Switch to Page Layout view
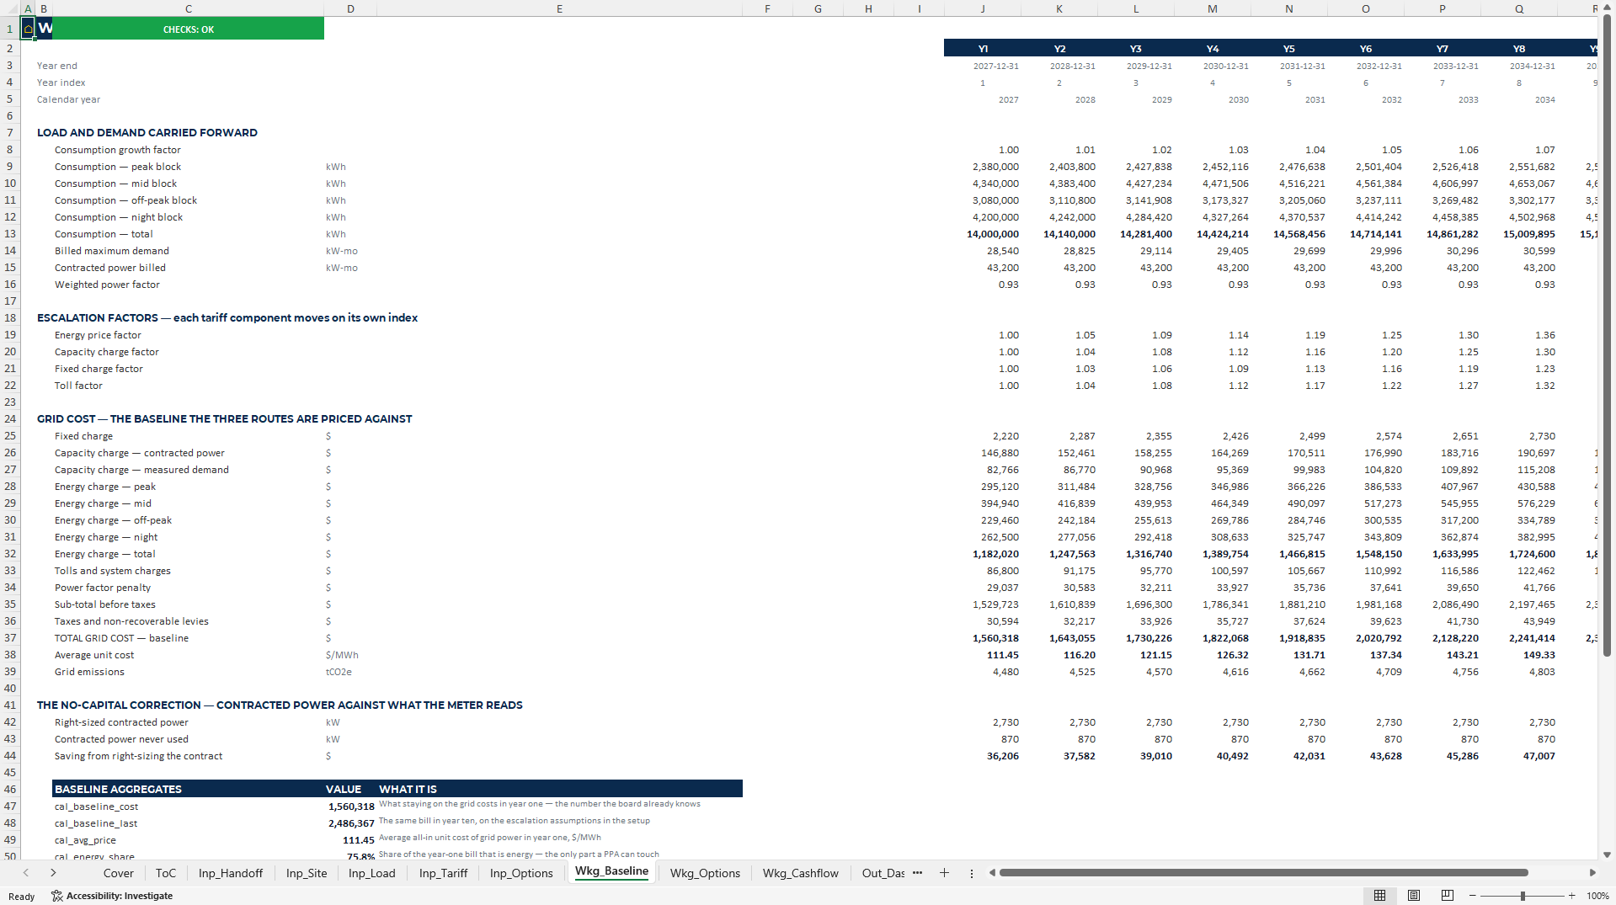Viewport: 1616px width, 905px height. 1414,896
